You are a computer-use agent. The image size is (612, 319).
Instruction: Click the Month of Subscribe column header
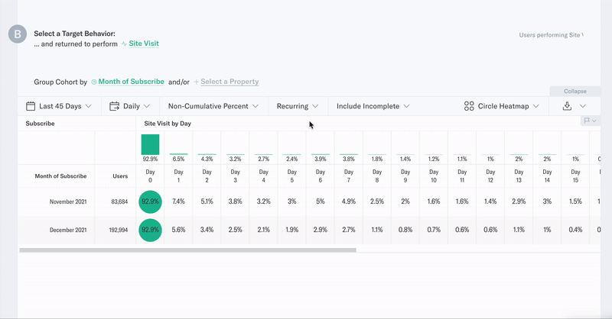pyautogui.click(x=60, y=176)
